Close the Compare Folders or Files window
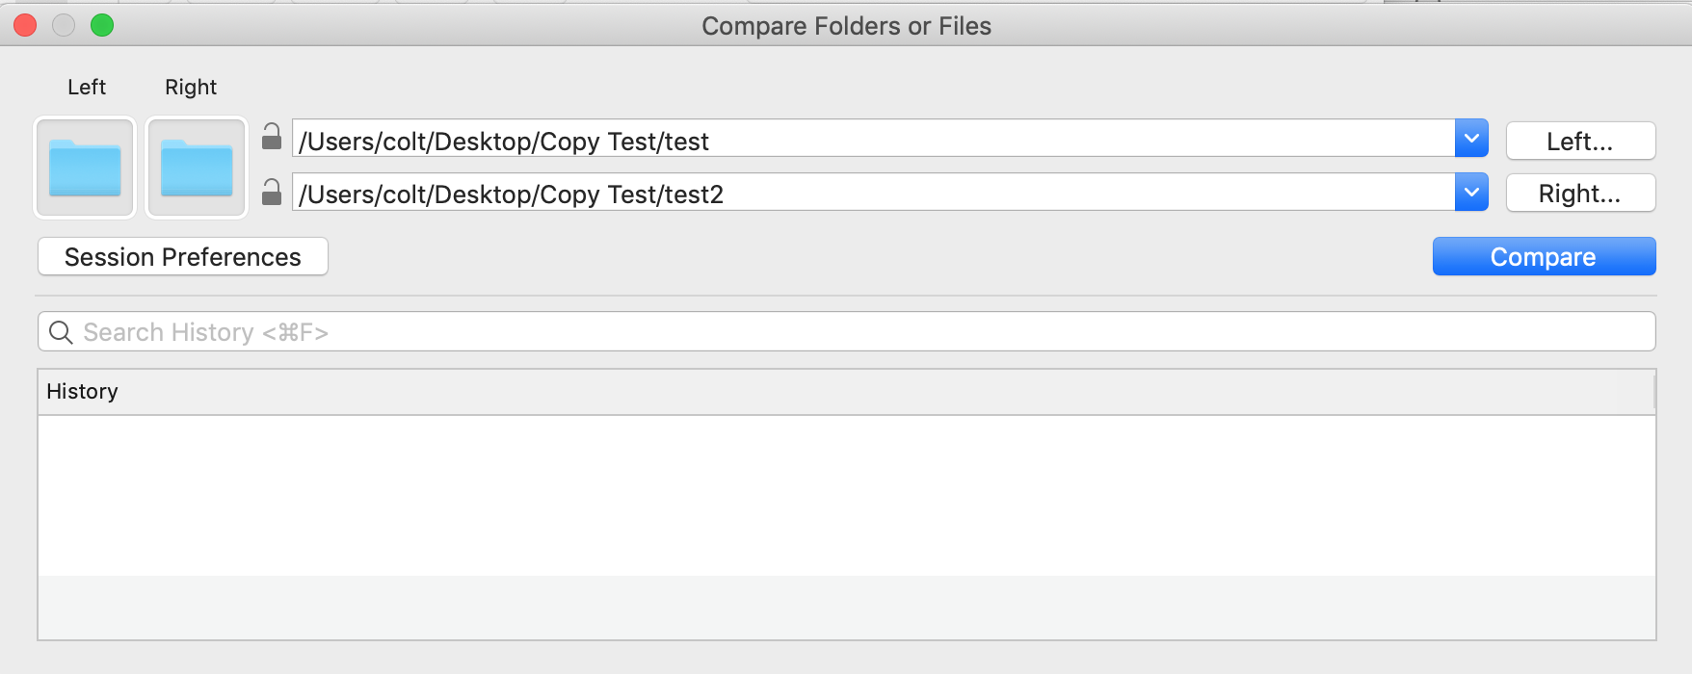The image size is (1692, 674). [25, 26]
